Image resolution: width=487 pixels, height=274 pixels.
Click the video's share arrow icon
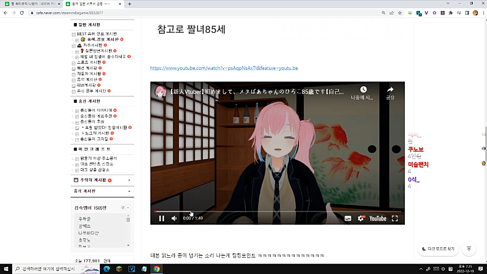coord(390,89)
